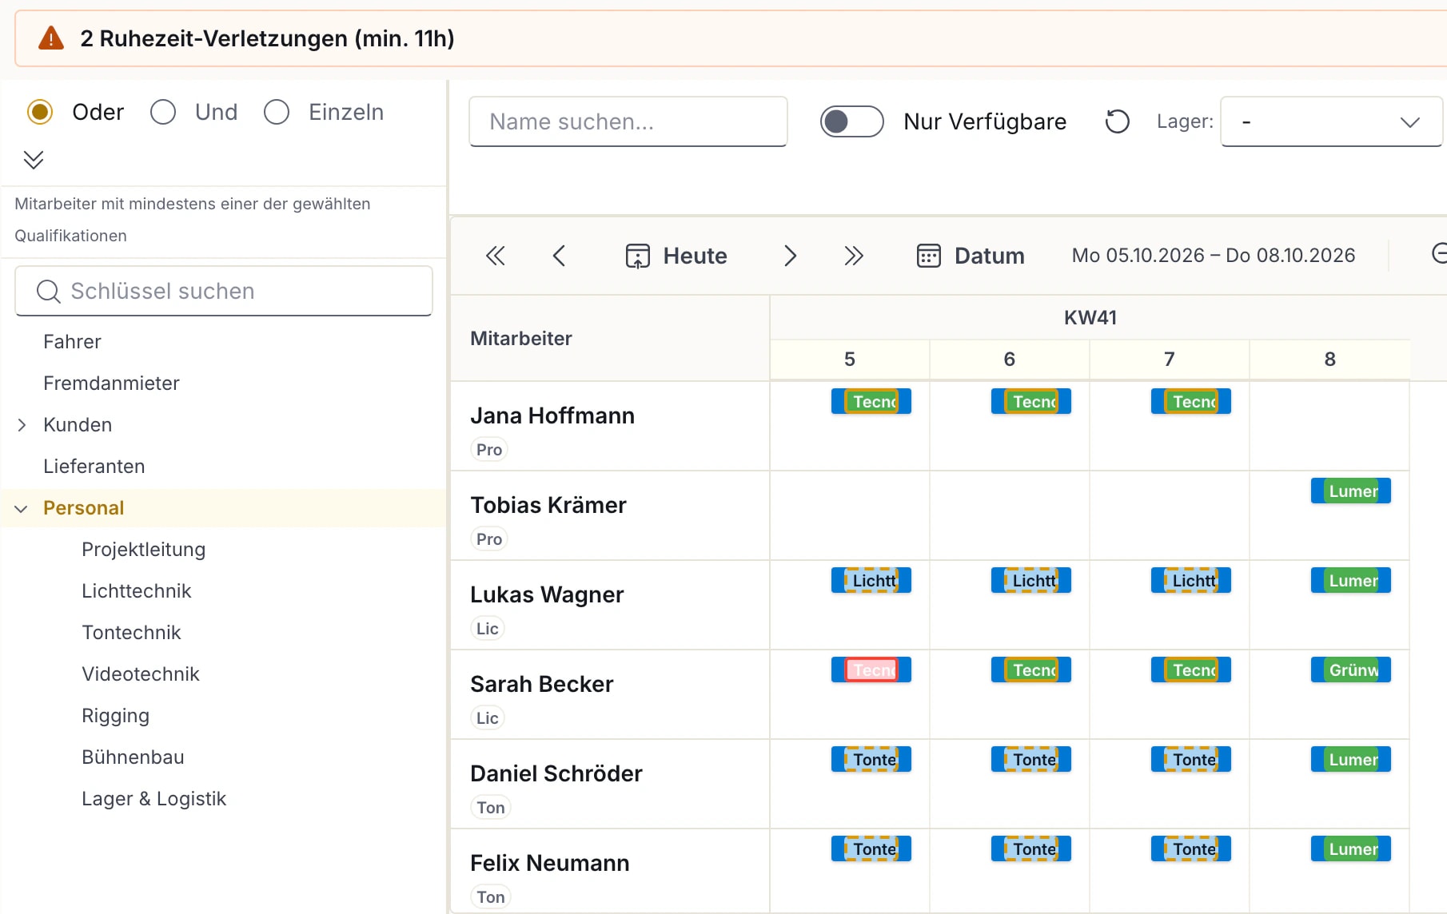Select the Und radio button
1447x914 pixels.
click(x=163, y=112)
